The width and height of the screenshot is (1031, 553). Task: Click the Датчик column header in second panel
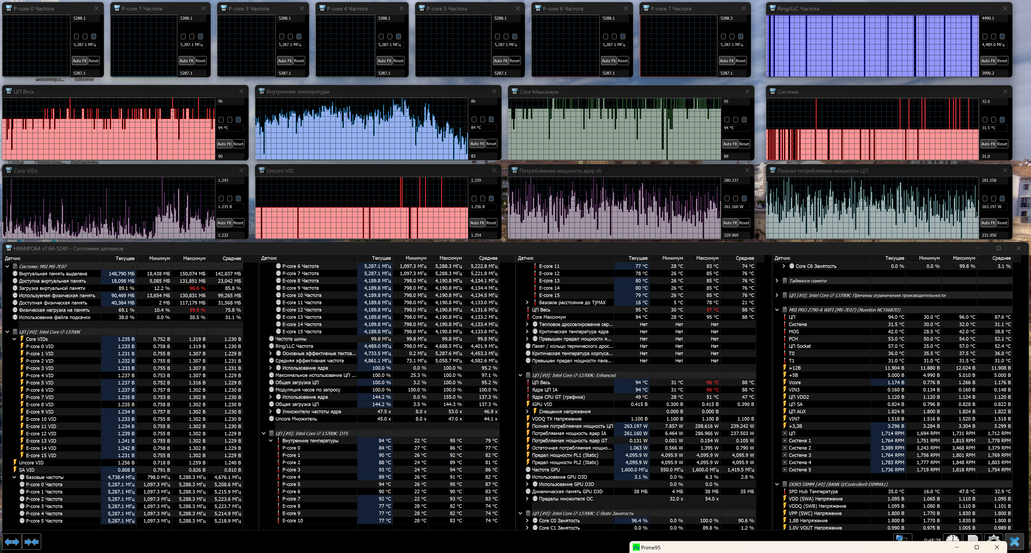(x=269, y=258)
